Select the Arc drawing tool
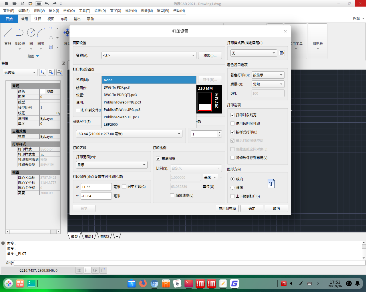 coord(41,33)
